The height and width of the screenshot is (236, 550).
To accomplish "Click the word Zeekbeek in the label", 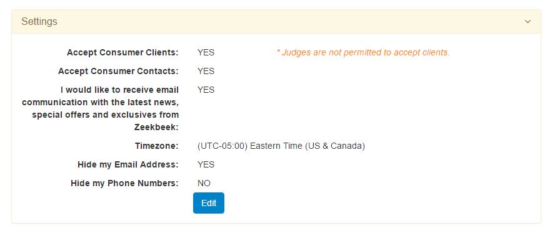I will [x=155, y=127].
